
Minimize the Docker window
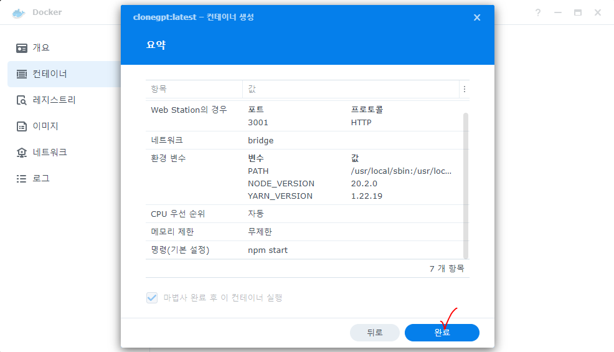pos(557,12)
